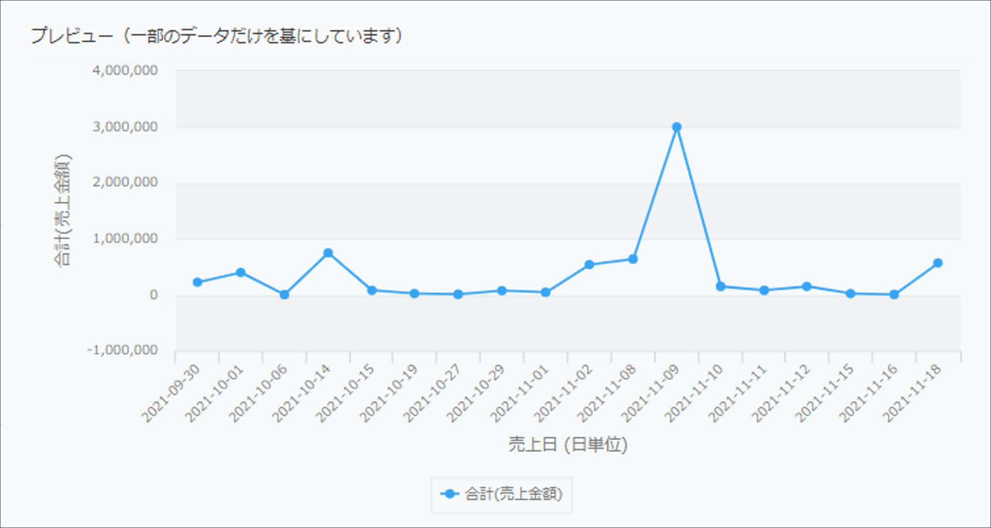The image size is (991, 528).
Task: Toggle the 合計(売上金額) legend entry
Action: click(501, 494)
